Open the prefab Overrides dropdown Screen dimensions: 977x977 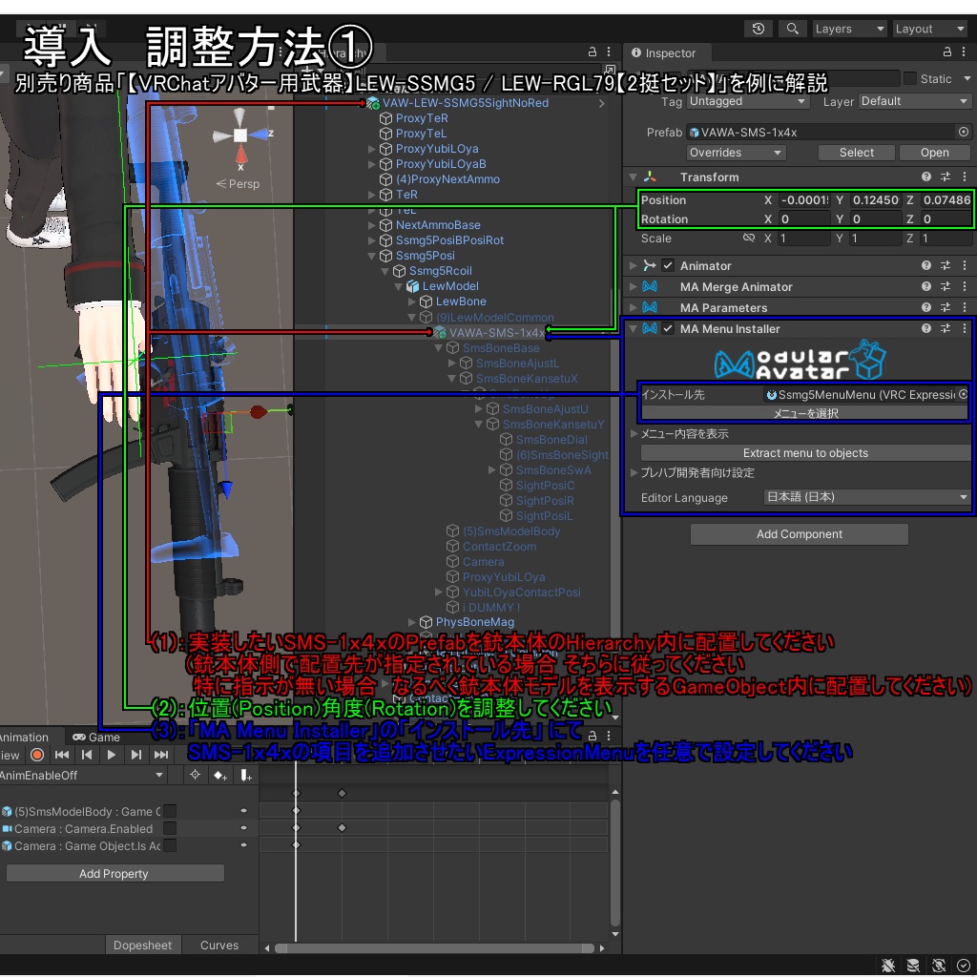coord(736,153)
